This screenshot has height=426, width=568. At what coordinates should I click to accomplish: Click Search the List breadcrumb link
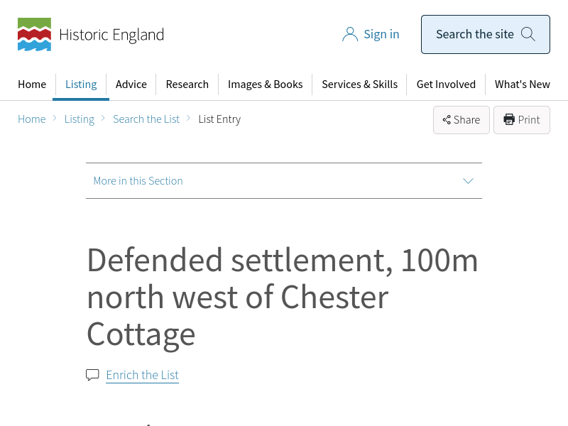click(x=146, y=119)
